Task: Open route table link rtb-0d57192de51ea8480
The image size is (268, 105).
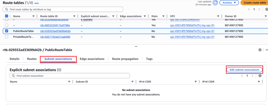Action: [x=55, y=37]
